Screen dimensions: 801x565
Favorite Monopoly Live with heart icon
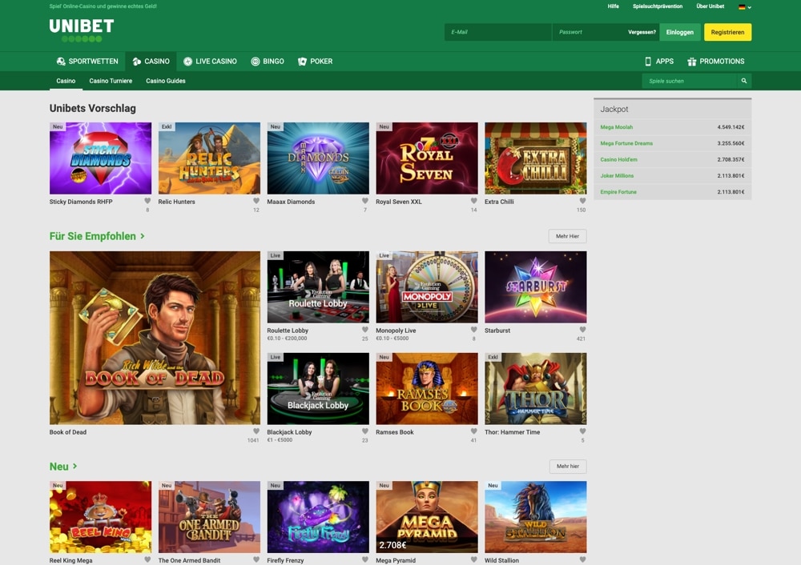474,330
